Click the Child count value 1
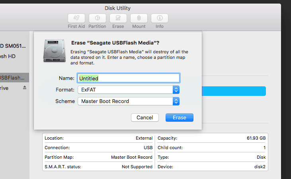The width and height of the screenshot is (291, 179). pos(264,148)
